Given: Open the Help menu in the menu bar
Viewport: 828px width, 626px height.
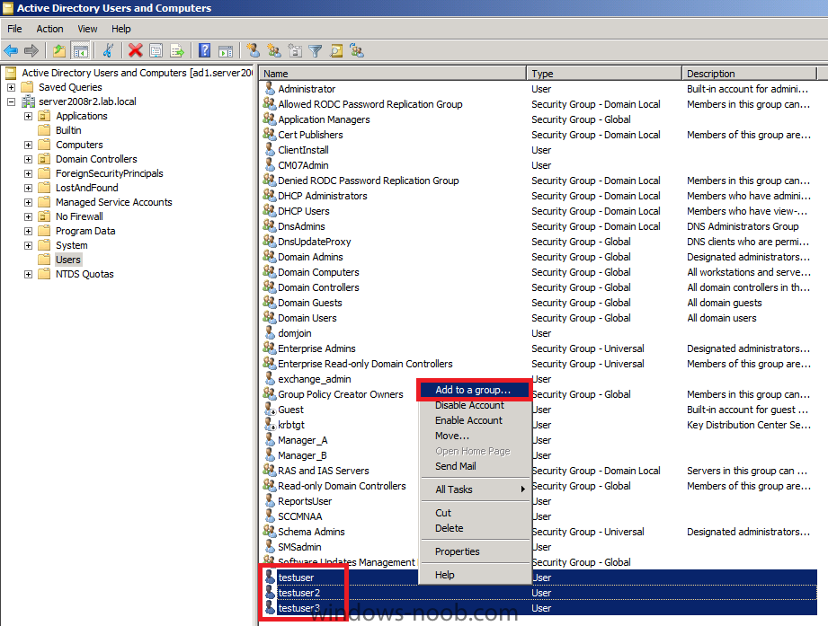Looking at the screenshot, I should (x=121, y=29).
